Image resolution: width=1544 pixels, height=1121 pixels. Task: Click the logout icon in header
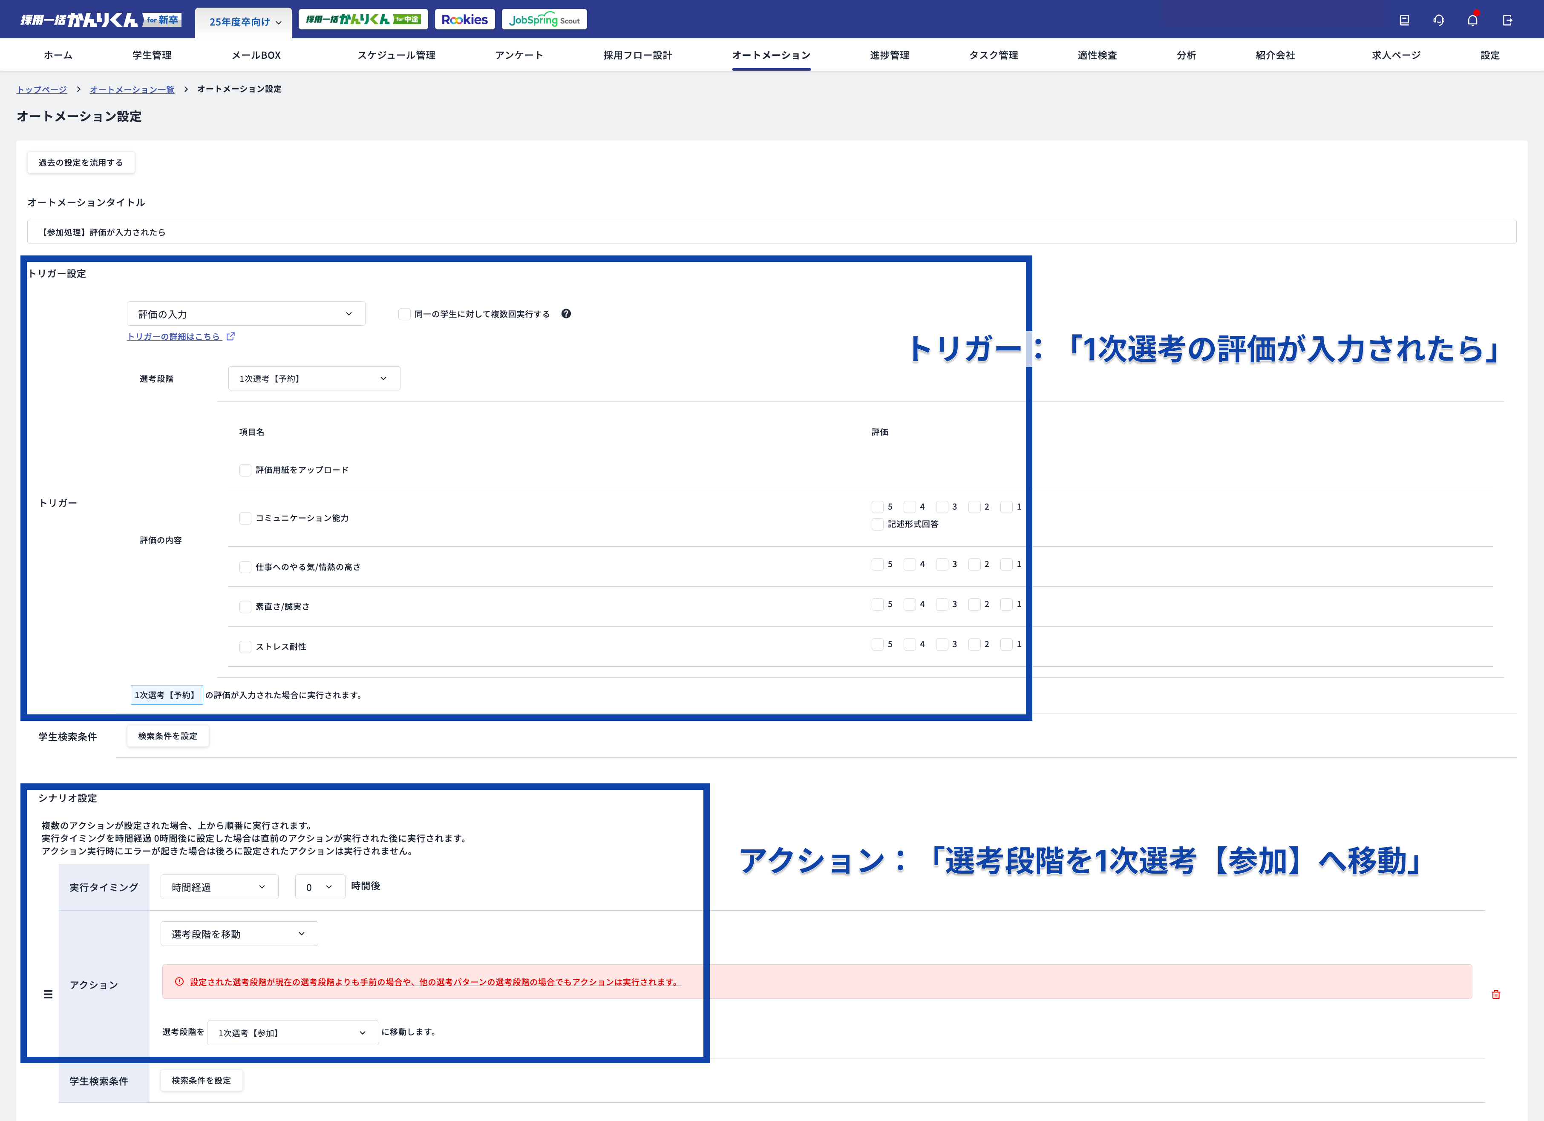[x=1507, y=20]
